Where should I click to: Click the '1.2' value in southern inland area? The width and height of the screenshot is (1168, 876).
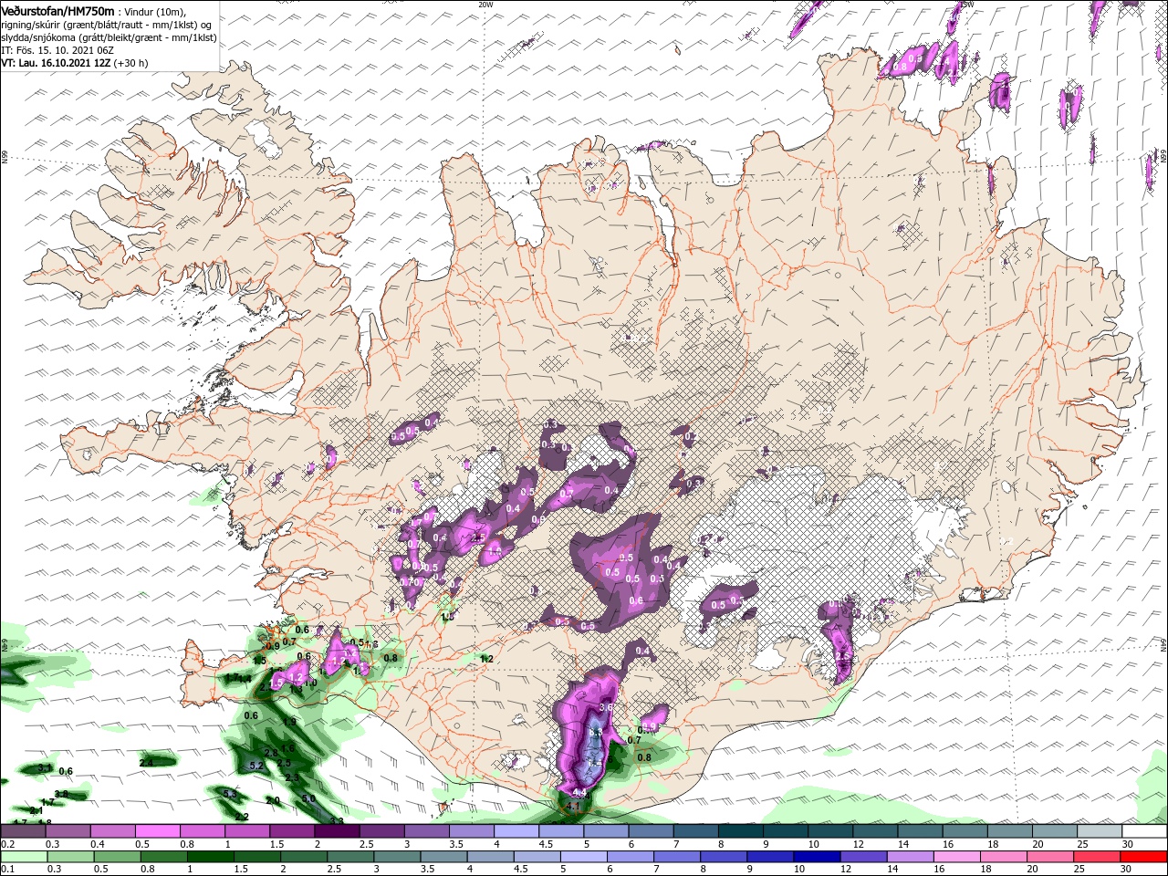tap(486, 659)
